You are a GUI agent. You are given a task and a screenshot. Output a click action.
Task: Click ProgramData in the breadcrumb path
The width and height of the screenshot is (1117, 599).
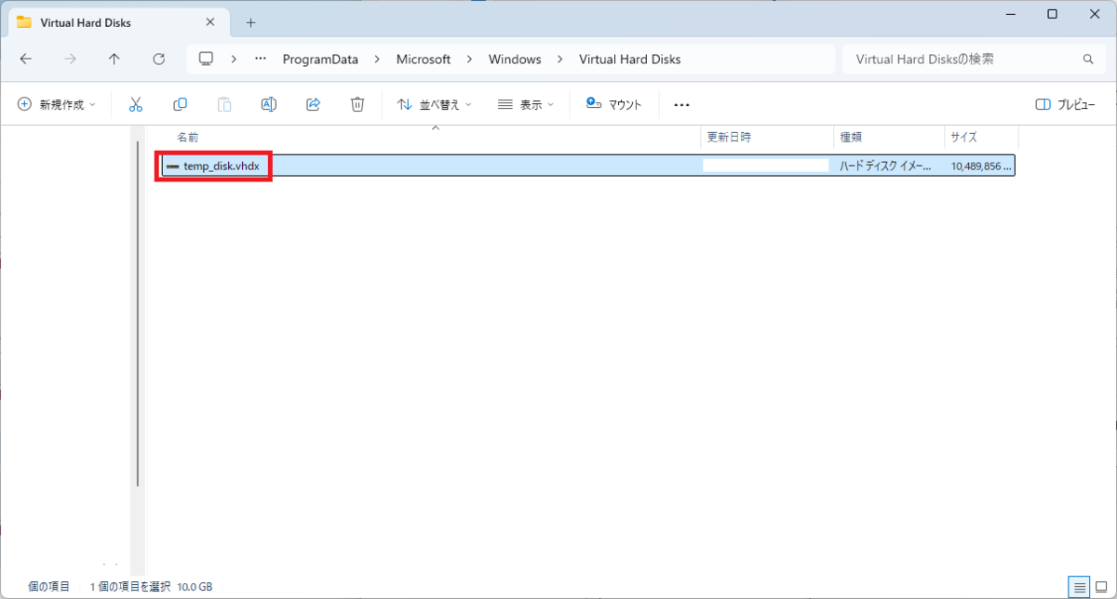point(320,59)
